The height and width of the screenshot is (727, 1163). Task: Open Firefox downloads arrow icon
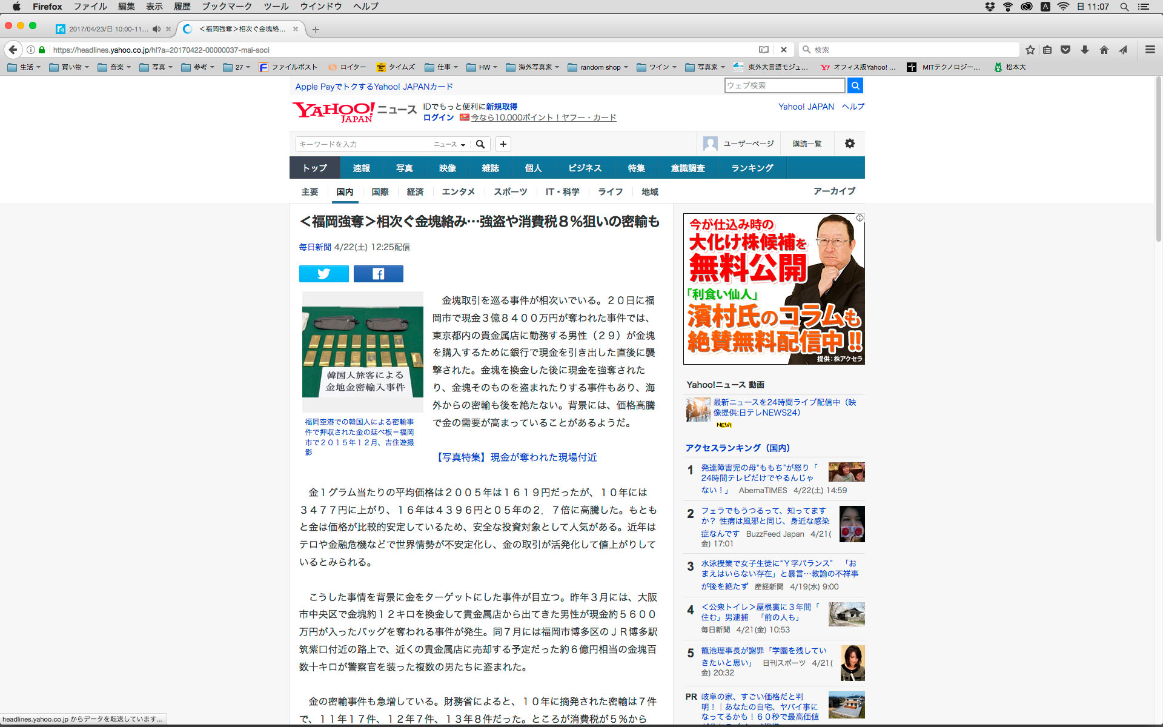coord(1085,50)
